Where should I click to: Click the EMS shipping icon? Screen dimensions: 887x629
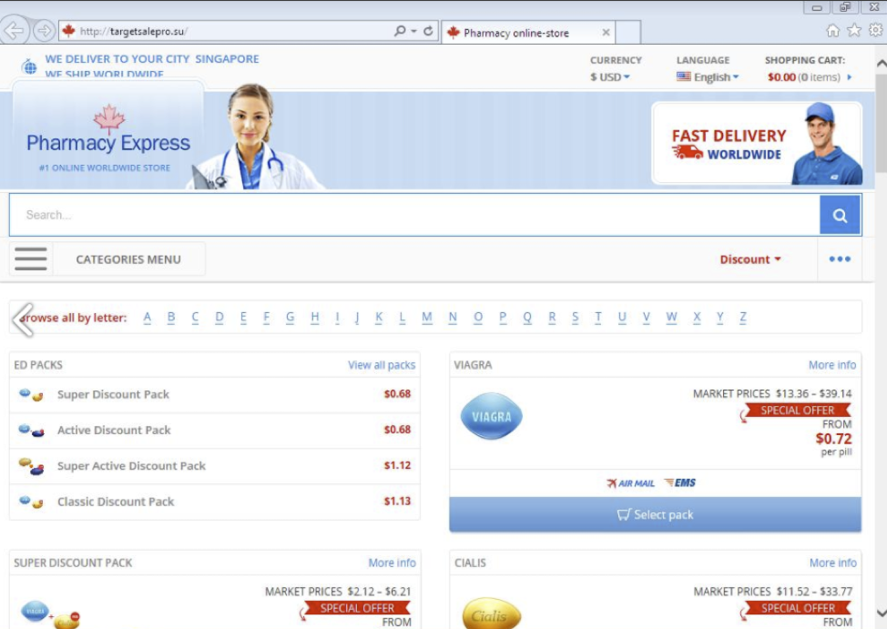pyautogui.click(x=680, y=482)
